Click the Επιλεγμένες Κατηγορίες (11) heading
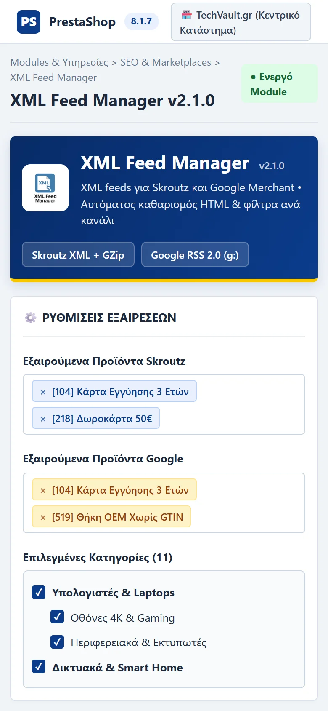This screenshot has height=711, width=328. [98, 557]
